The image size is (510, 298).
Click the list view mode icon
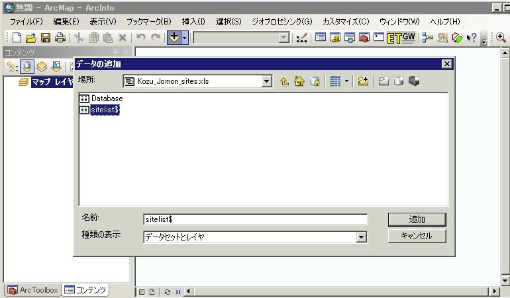(x=335, y=81)
